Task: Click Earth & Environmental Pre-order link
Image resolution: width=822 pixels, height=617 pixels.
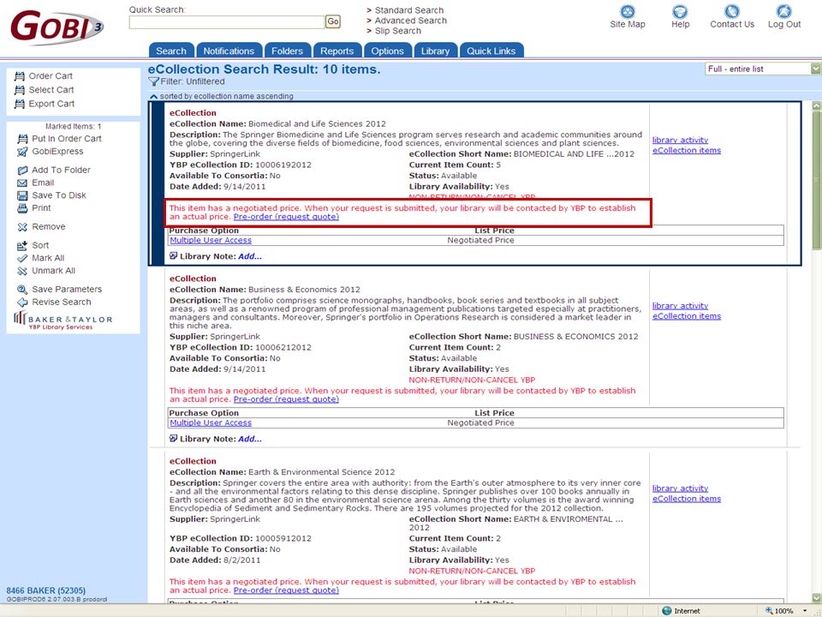Action: click(286, 590)
